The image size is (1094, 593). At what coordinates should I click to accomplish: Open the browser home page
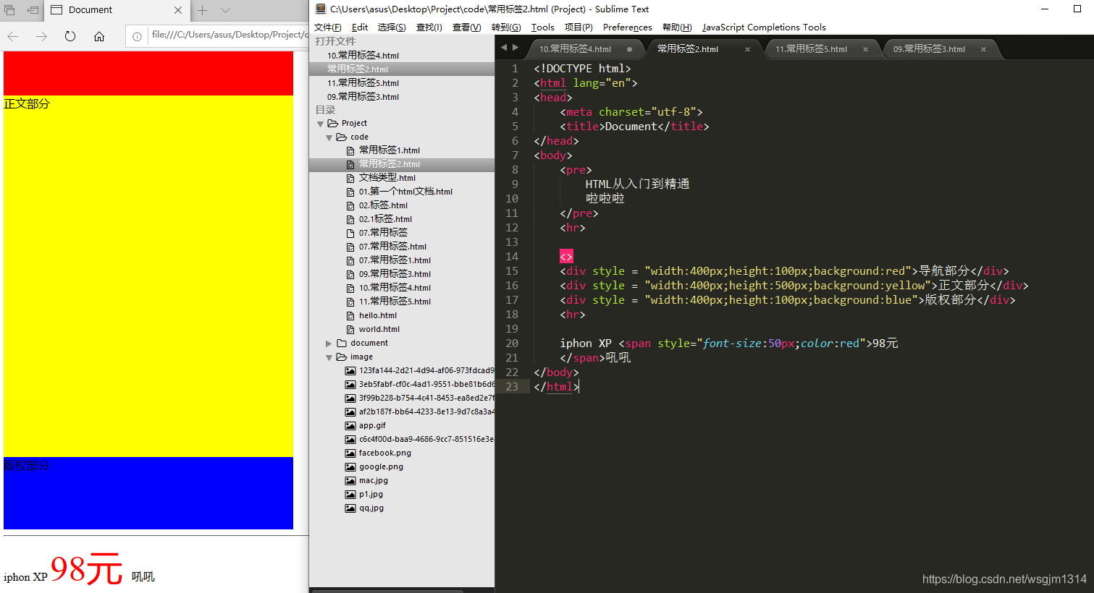[x=99, y=36]
